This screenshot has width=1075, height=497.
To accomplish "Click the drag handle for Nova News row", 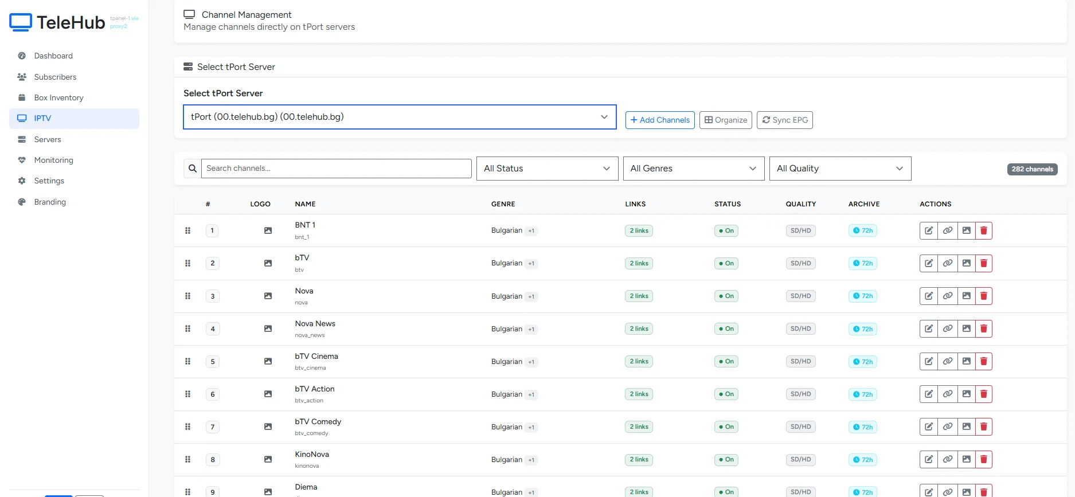I will [187, 328].
